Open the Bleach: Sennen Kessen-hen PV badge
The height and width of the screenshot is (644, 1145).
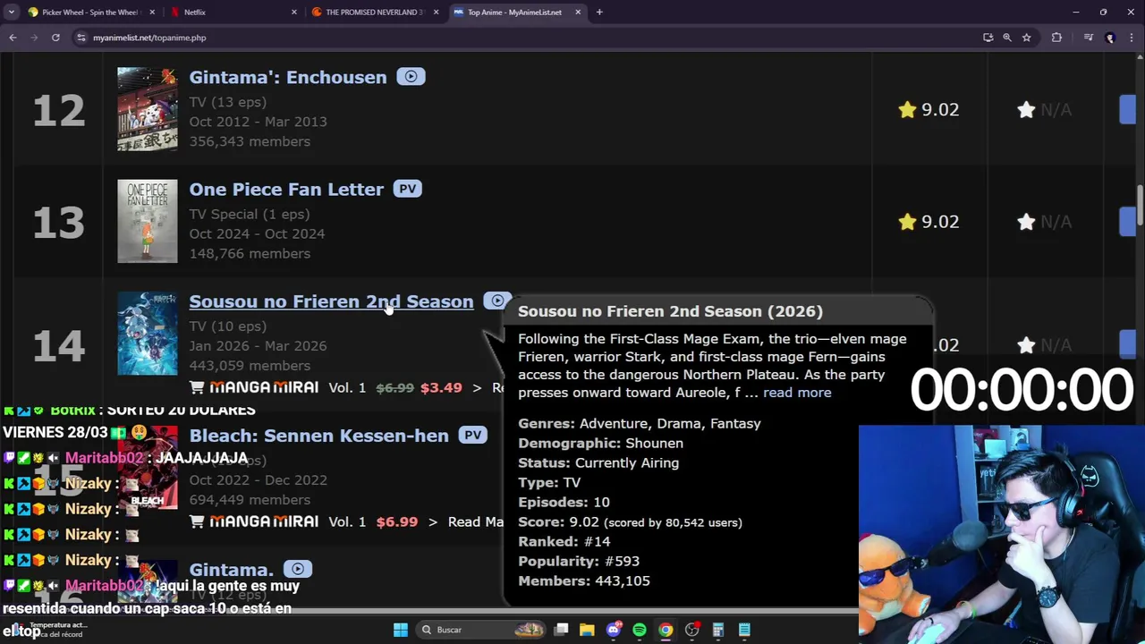point(472,436)
